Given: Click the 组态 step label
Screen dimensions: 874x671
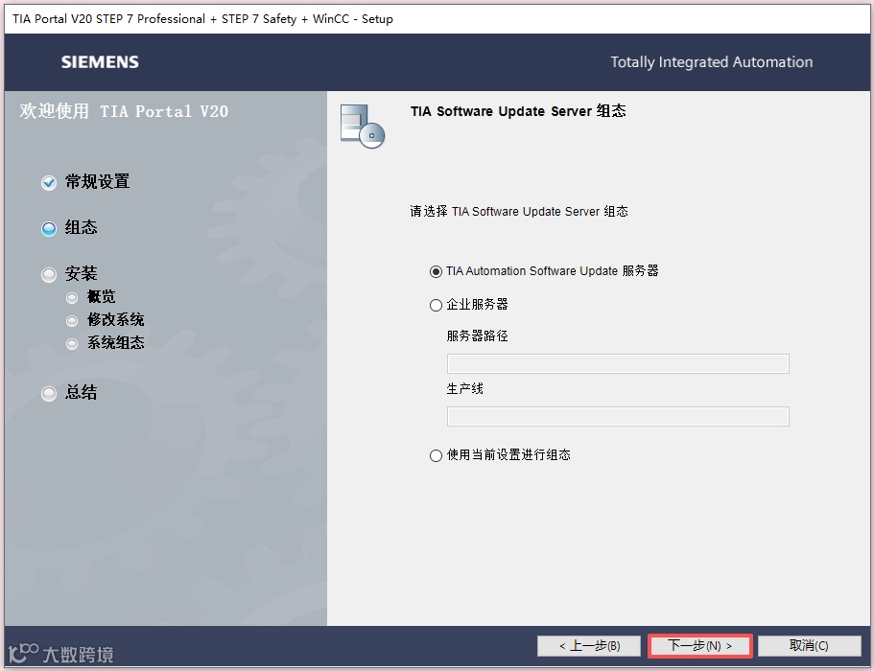Looking at the screenshot, I should click(81, 227).
